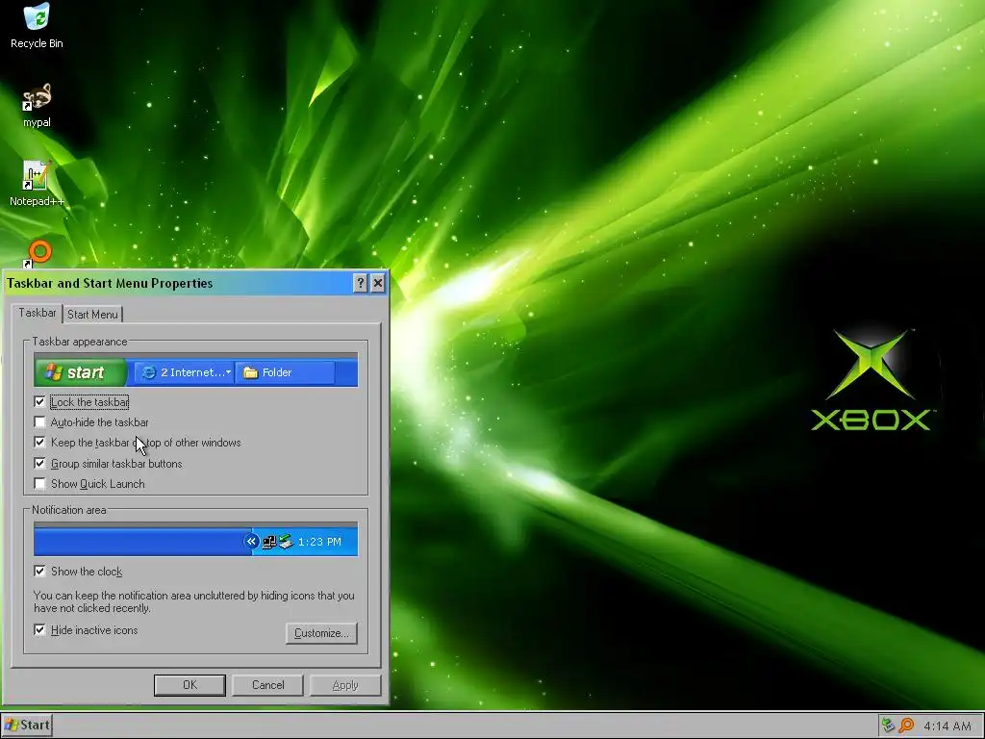
Task: Click the 'Taskbar appearance' group label
Action: 80,342
